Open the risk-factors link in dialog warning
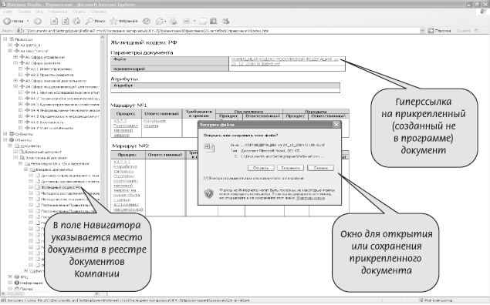Image resolution: width=490 pixels, height=305 pixels. pos(310,198)
